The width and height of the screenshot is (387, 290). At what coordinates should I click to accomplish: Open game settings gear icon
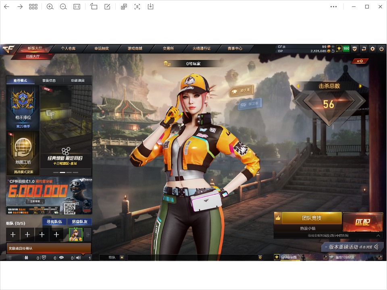[x=372, y=49]
